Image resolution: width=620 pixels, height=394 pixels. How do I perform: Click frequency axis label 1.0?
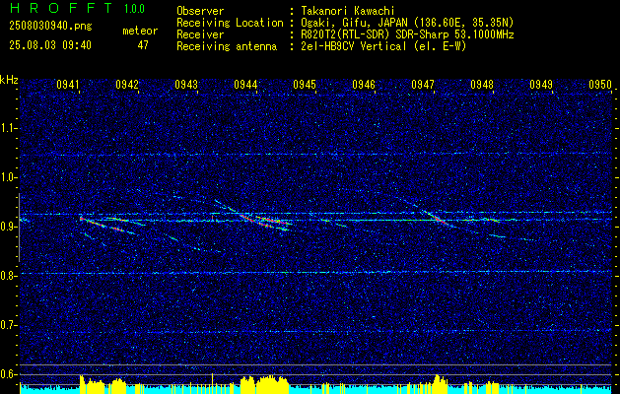click(x=9, y=177)
